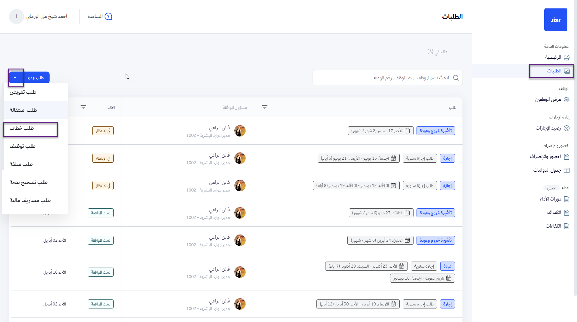
Task: Click the leave balance percent icon
Action: tap(566, 128)
